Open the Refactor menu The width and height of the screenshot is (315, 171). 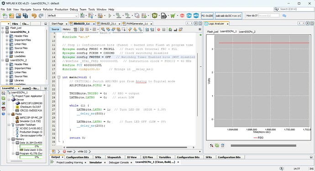click(x=48, y=10)
